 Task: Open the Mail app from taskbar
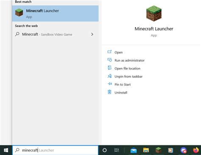(x=134, y=150)
